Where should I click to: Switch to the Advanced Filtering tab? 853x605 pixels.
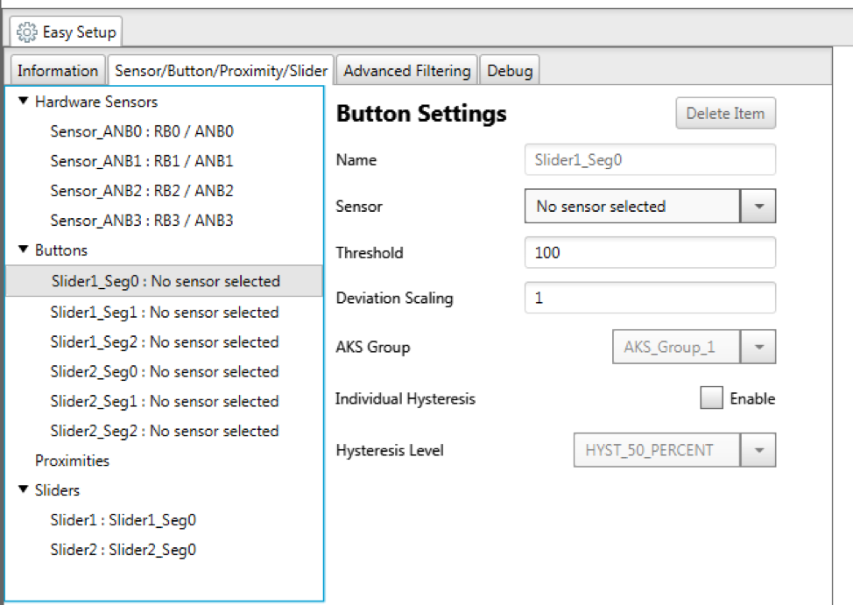pos(405,69)
